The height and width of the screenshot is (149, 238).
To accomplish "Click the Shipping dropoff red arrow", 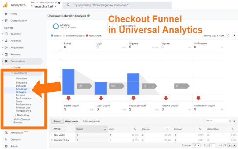I will point(133,98).
